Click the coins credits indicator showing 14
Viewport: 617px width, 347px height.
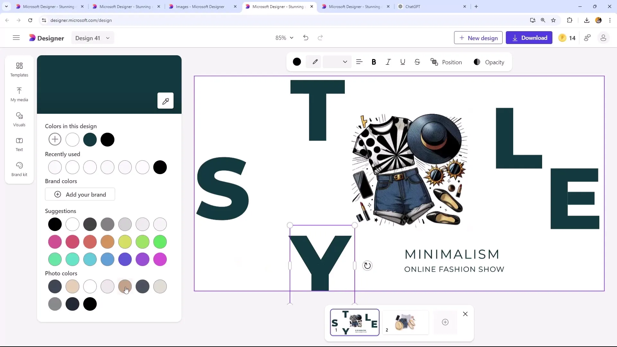click(567, 38)
